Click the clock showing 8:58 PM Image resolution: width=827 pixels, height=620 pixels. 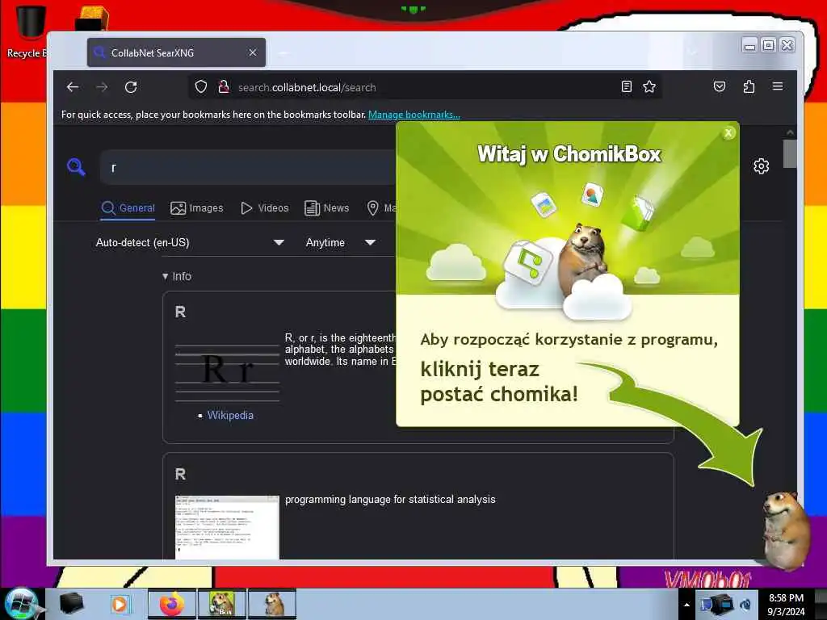pos(786,598)
